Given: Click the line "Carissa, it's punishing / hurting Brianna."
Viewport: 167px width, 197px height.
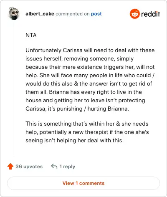Looking at the screenshot, I should 77,109.
